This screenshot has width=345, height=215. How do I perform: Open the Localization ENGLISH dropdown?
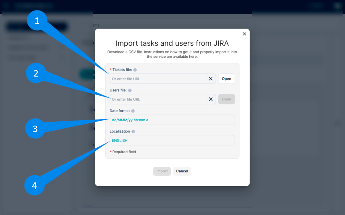tap(172, 140)
